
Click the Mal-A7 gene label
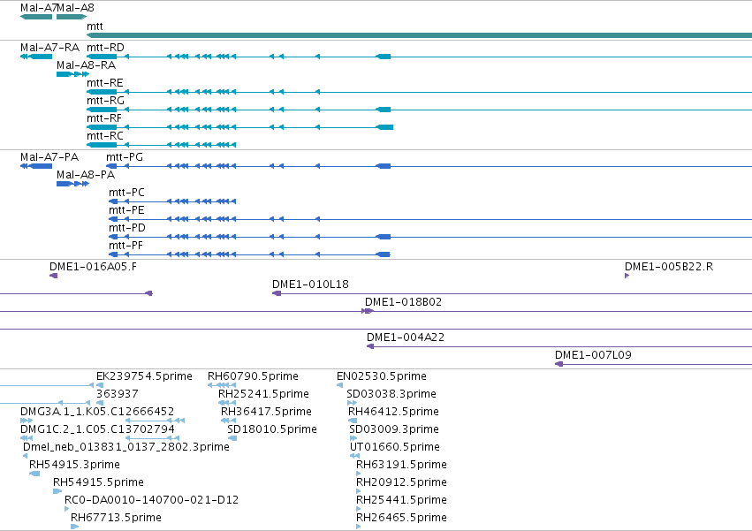[38, 8]
